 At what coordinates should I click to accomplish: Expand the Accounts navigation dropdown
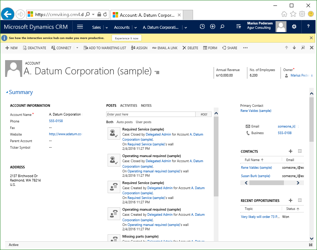(136, 28)
